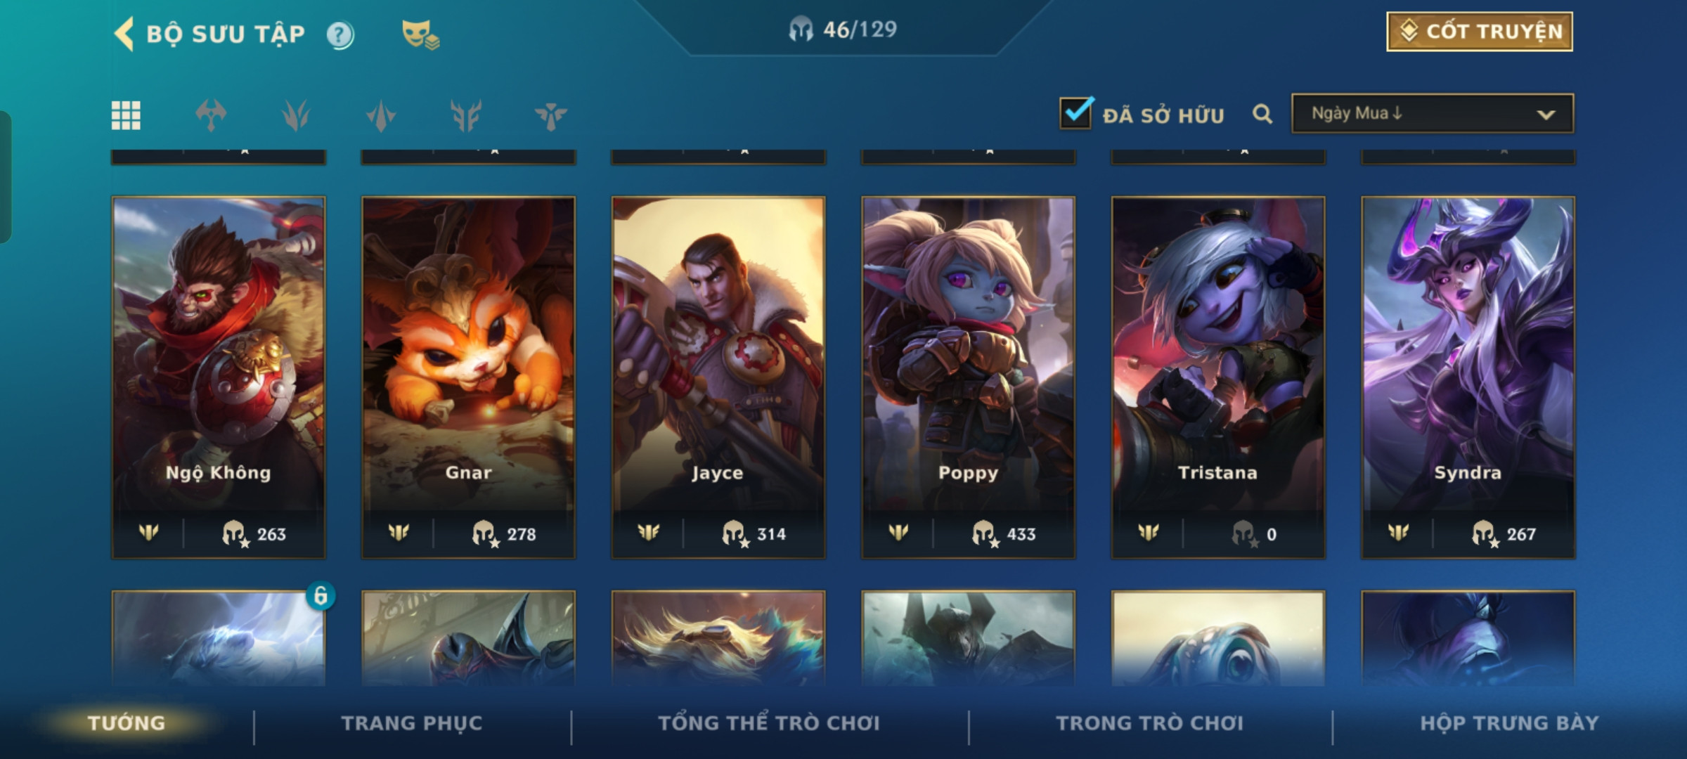Filter champions by the claw-shaped role icon
This screenshot has height=759, width=1687.
click(296, 115)
